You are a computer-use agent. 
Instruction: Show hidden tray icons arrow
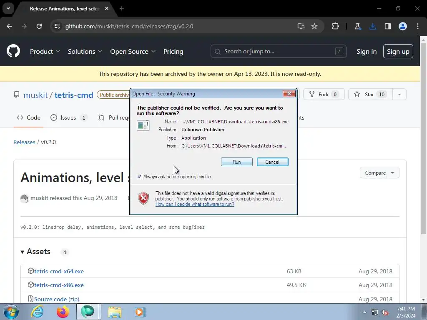[364, 312]
